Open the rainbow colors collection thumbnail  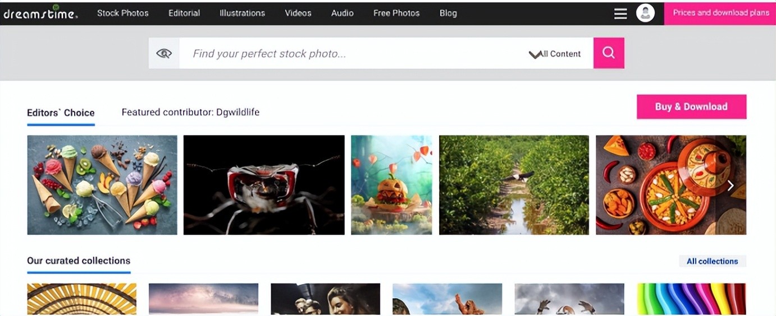[691, 299]
